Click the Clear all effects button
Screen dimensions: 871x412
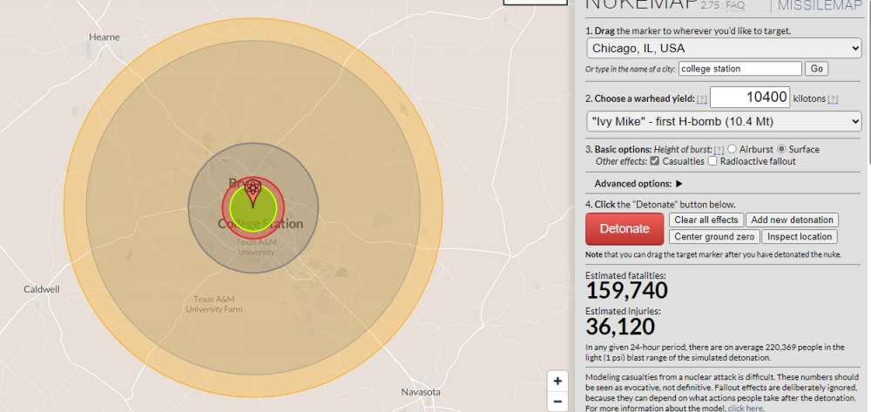[x=706, y=220]
